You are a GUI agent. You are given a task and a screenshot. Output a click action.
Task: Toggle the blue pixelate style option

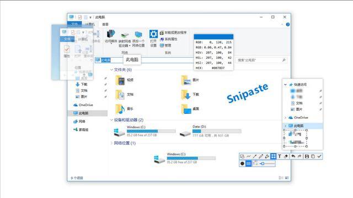pyautogui.click(x=248, y=163)
